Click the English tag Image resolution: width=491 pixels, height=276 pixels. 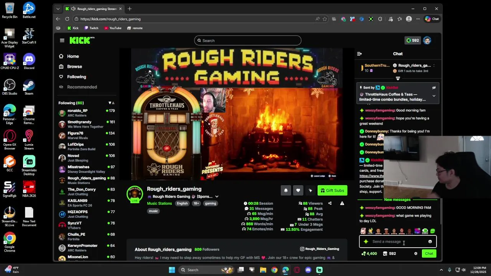(182, 204)
